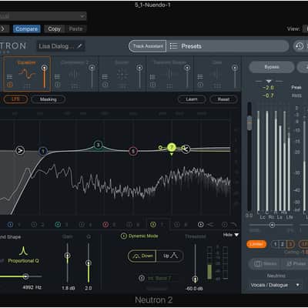Enable band 1 in the band selector row
This screenshot has height=308, width=308.
pyautogui.click(x=10, y=225)
